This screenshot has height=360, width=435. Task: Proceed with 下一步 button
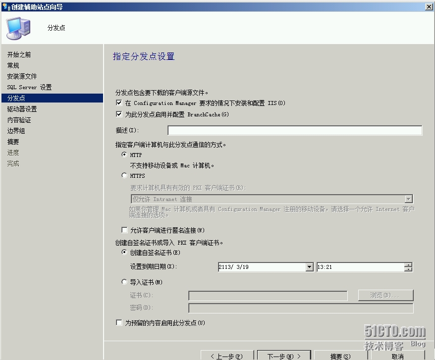[x=284, y=356]
